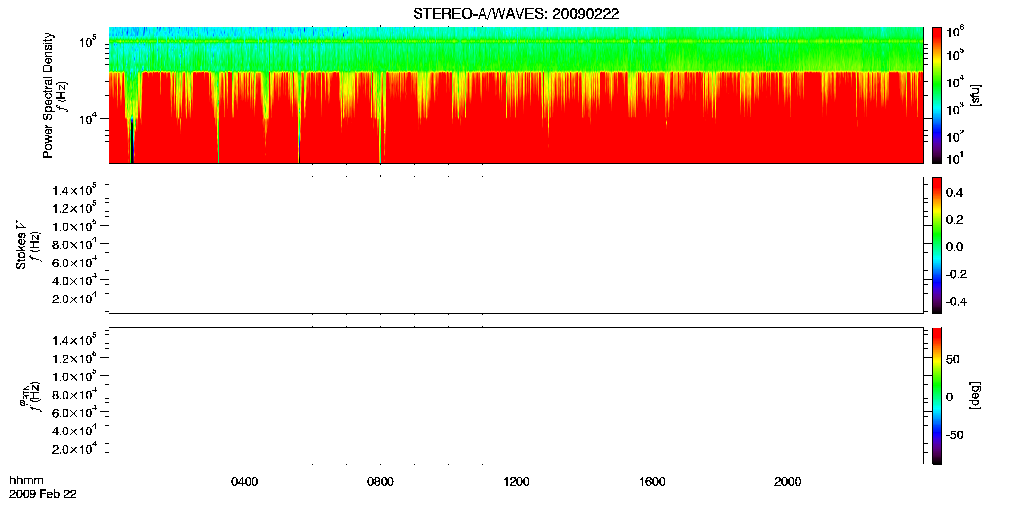This screenshot has width=1032, height=532.
Task: Click the empty phi RTN plot panel
Action: tap(516, 396)
